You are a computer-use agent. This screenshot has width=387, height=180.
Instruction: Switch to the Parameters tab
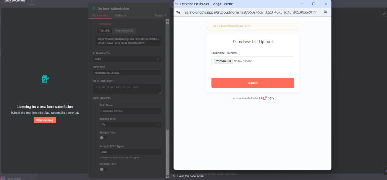coord(100,15)
